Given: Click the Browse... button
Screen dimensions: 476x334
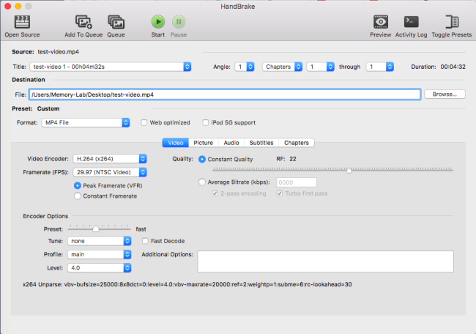Looking at the screenshot, I should pos(445,94).
